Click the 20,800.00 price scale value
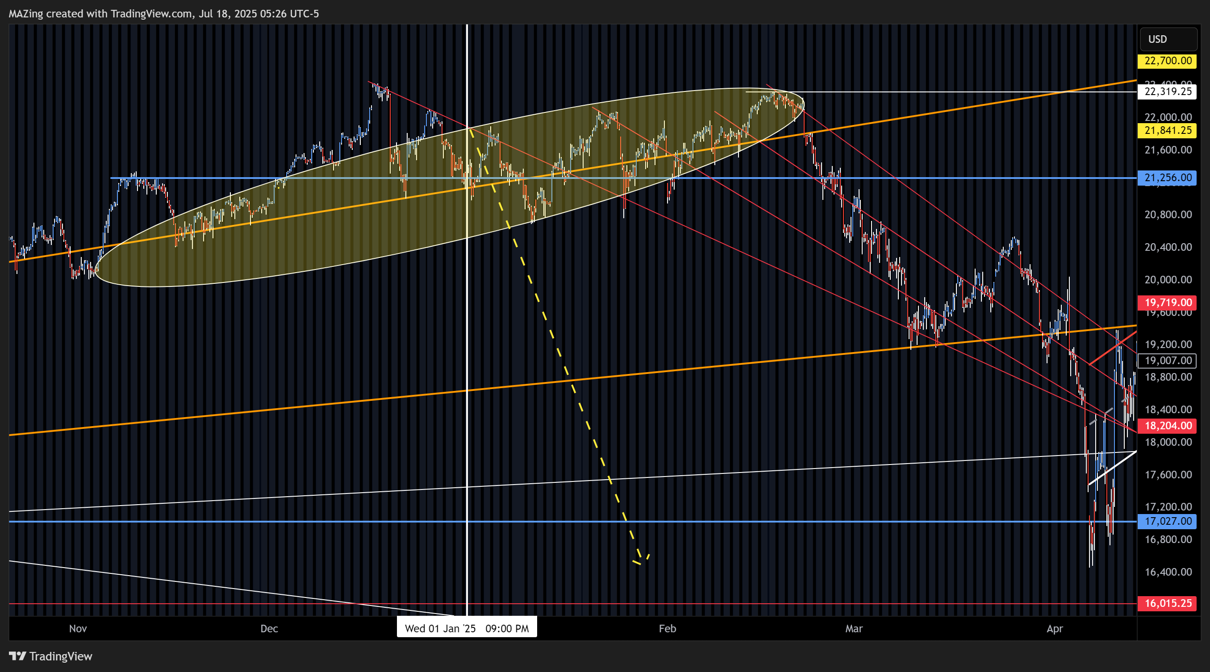1210x672 pixels. (x=1168, y=215)
